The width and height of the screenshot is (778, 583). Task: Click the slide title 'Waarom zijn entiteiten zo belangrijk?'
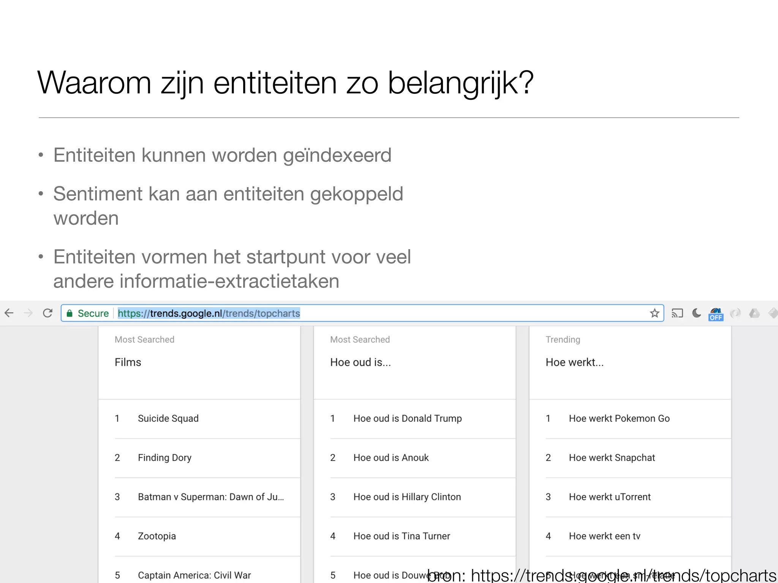click(286, 84)
